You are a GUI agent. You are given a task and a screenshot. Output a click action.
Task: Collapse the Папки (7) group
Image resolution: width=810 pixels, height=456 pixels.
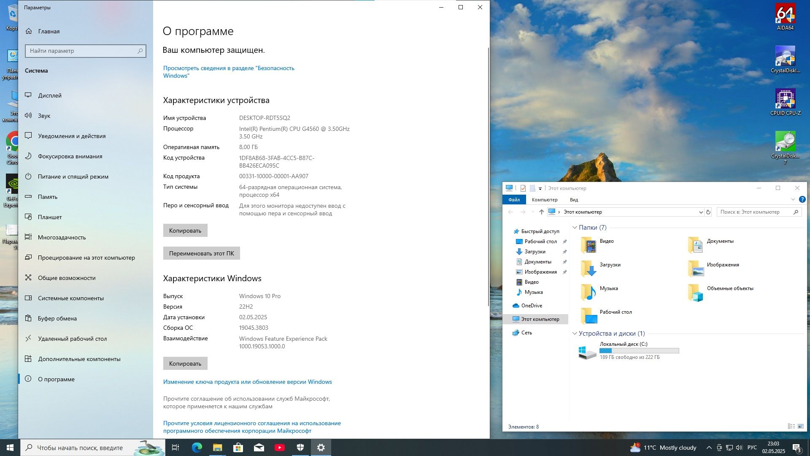click(575, 228)
